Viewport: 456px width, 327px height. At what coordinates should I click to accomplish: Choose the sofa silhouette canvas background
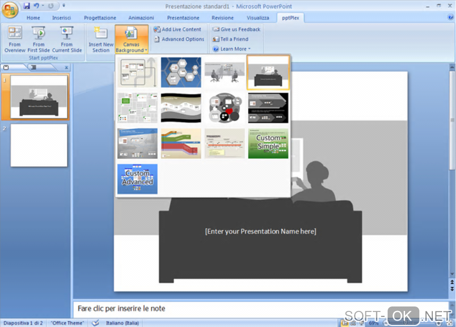268,72
